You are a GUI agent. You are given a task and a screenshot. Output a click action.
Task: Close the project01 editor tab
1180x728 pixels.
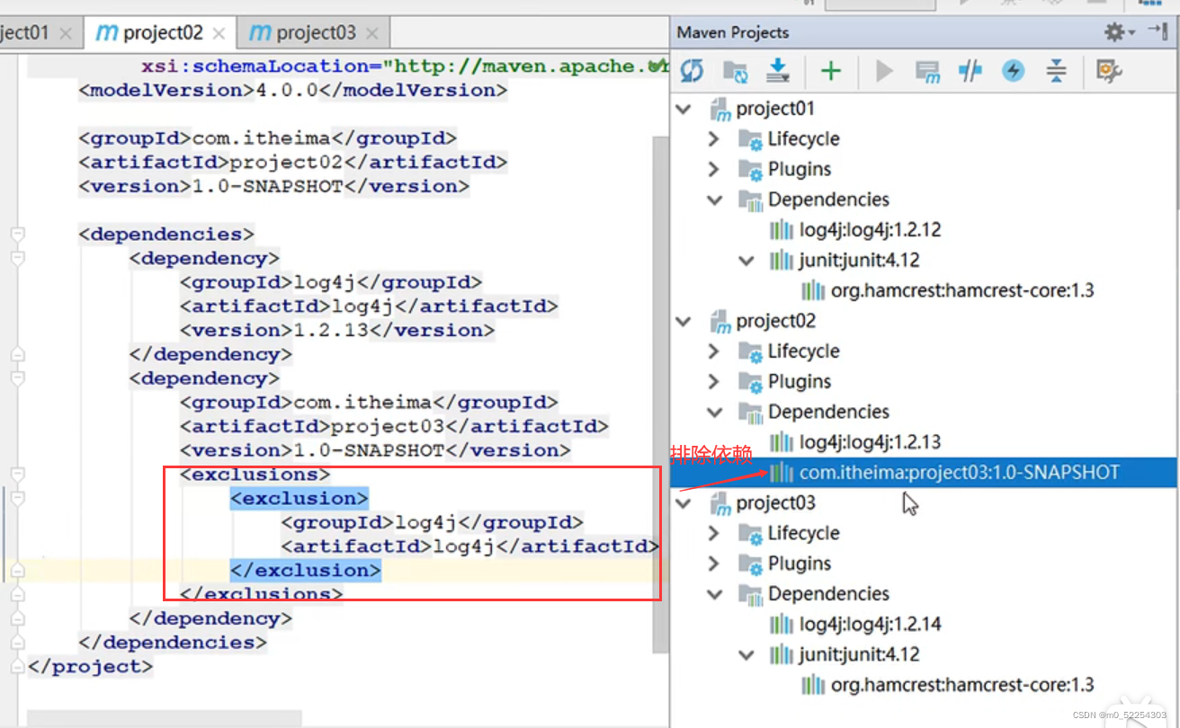(x=65, y=34)
